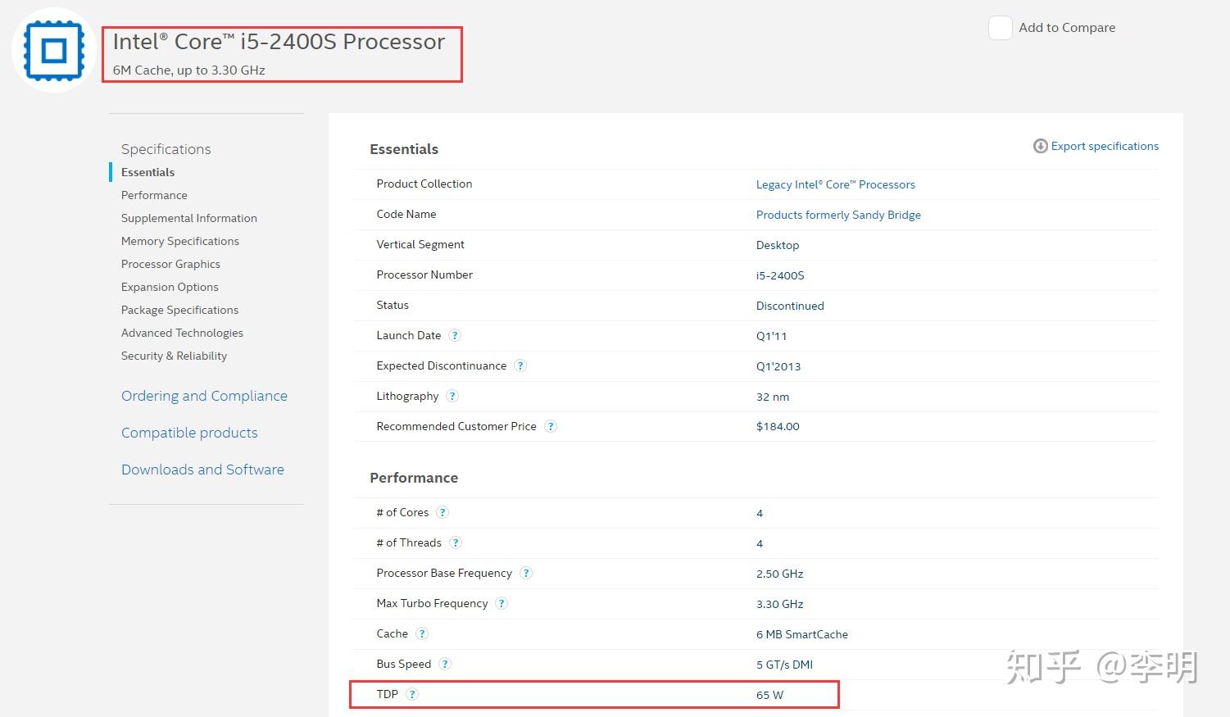Click the 32 nm lithography value
This screenshot has height=717, width=1230.
pyautogui.click(x=773, y=397)
